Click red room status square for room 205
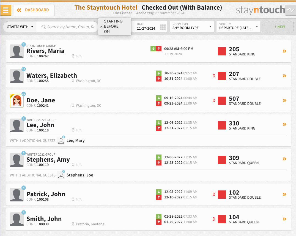 [222, 51]
